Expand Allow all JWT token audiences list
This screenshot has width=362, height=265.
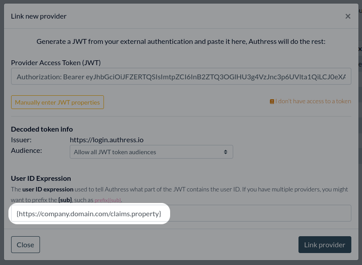(151, 152)
